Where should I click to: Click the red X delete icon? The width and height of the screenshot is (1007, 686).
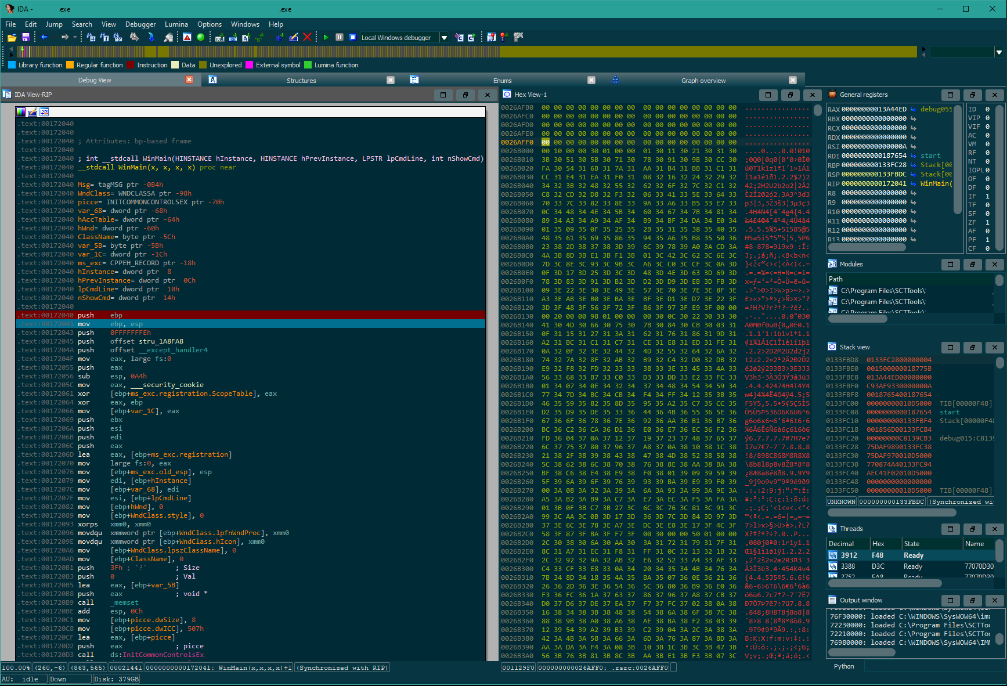308,37
